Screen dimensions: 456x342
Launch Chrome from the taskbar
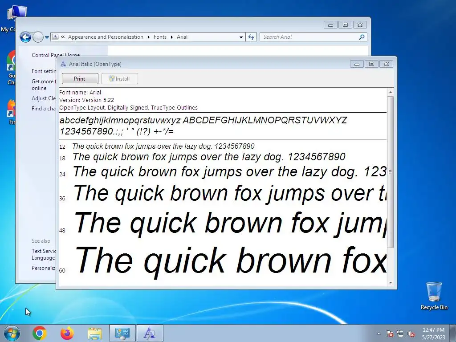[40, 333]
